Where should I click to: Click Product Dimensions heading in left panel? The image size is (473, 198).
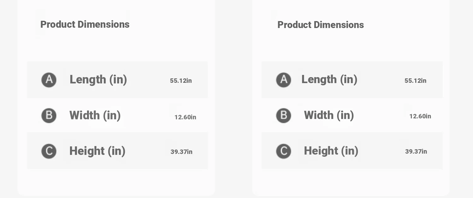[x=85, y=24]
